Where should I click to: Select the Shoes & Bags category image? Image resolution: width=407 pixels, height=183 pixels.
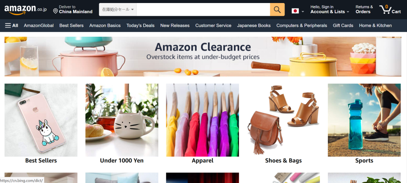point(283,120)
